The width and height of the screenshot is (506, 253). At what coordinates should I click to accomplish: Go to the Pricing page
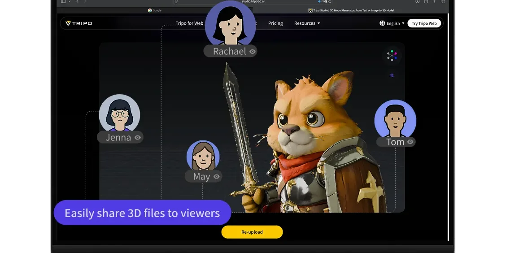click(275, 23)
